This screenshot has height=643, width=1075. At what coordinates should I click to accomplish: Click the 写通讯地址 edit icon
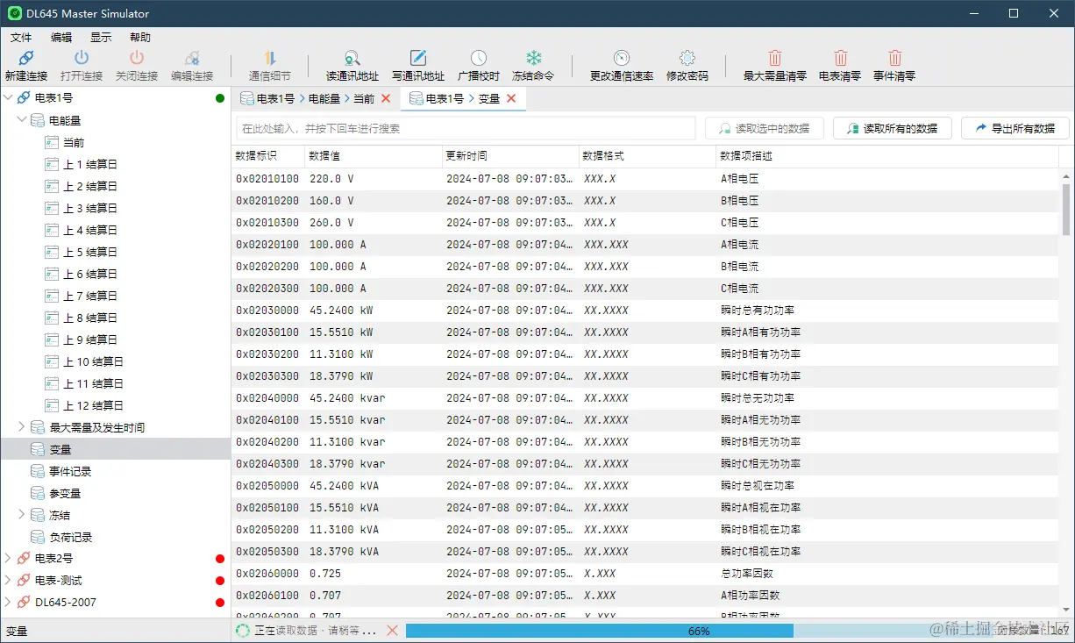click(418, 58)
